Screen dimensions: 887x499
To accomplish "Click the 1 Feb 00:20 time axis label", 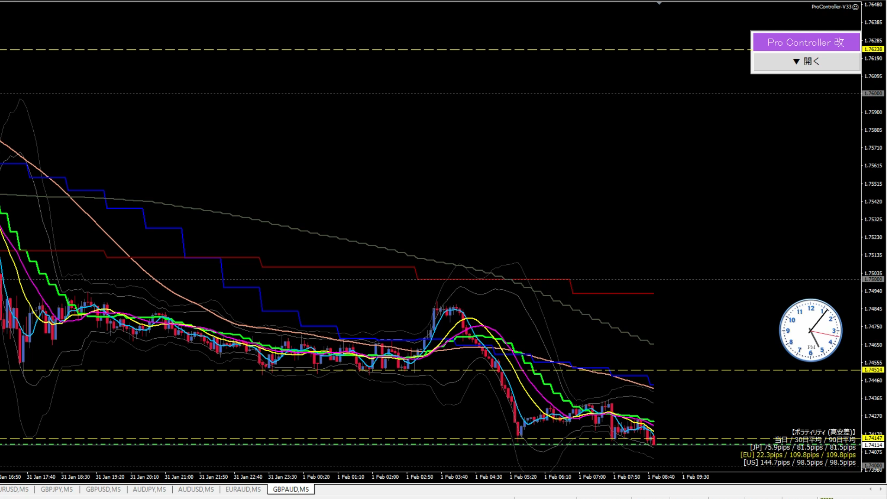I will point(316,477).
